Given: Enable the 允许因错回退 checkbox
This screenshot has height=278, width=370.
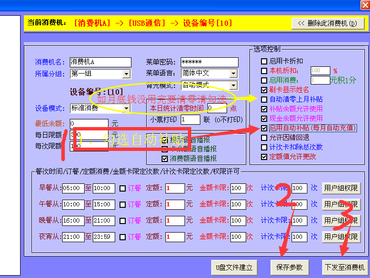Looking at the screenshot, I should click(264, 138).
